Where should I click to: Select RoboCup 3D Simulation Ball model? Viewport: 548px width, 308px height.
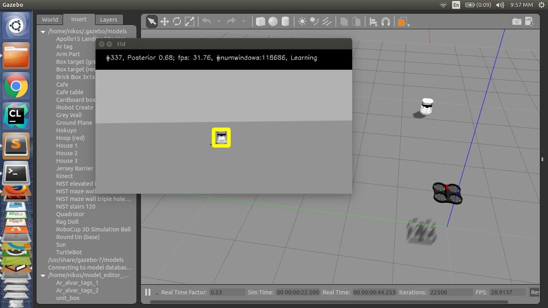coord(93,229)
